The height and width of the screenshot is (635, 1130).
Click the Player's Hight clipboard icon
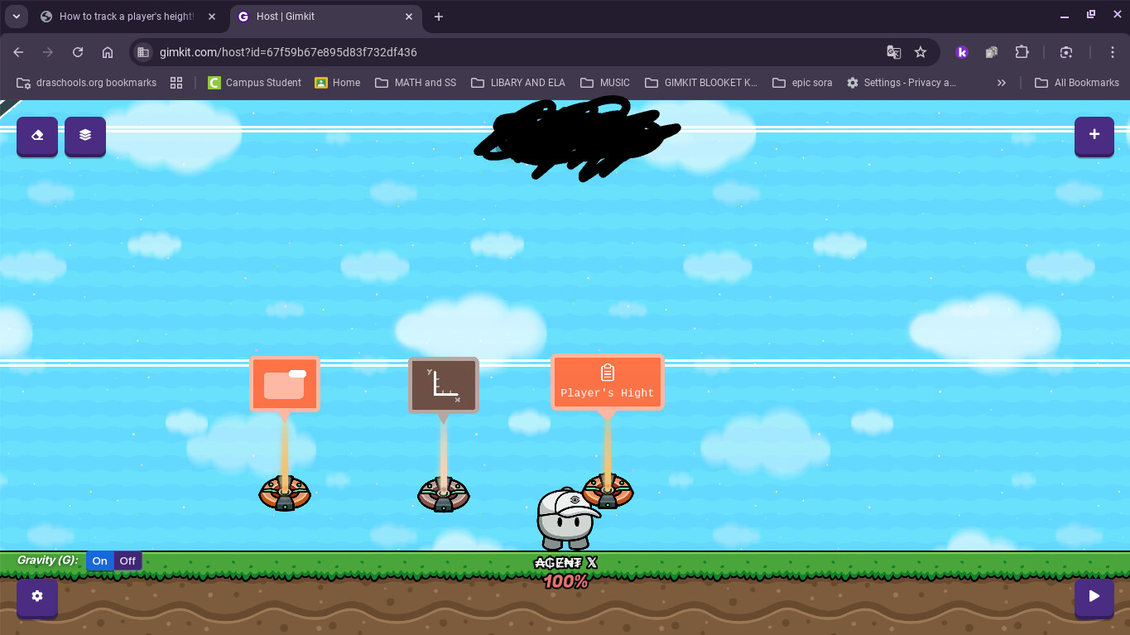(607, 374)
